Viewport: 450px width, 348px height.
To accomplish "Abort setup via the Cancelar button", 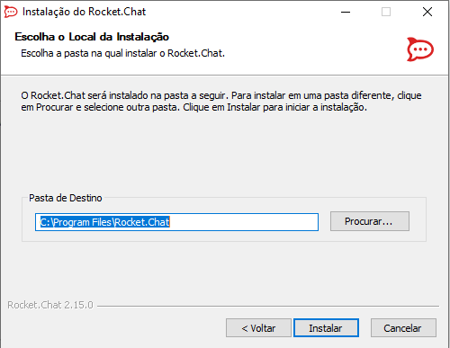I will (403, 328).
